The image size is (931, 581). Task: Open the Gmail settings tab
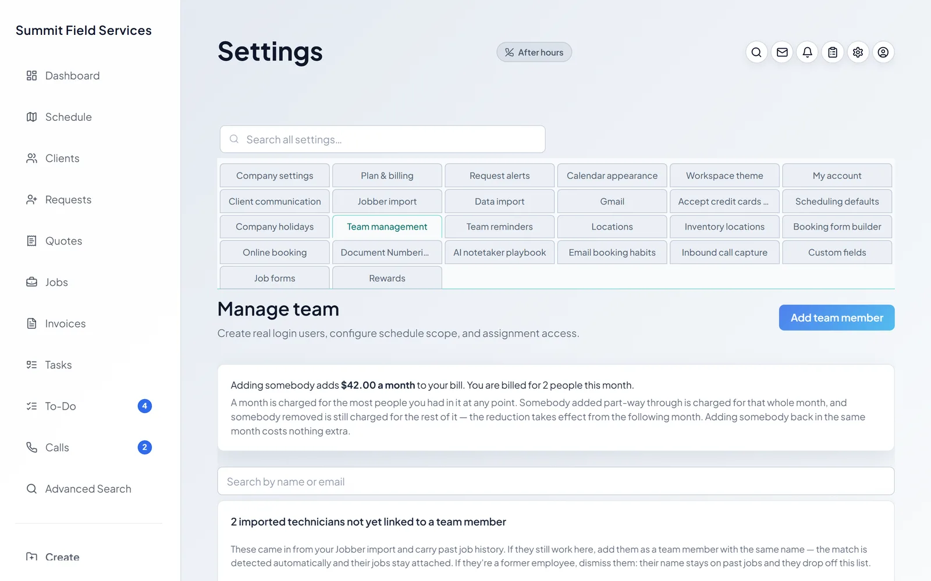[612, 201]
